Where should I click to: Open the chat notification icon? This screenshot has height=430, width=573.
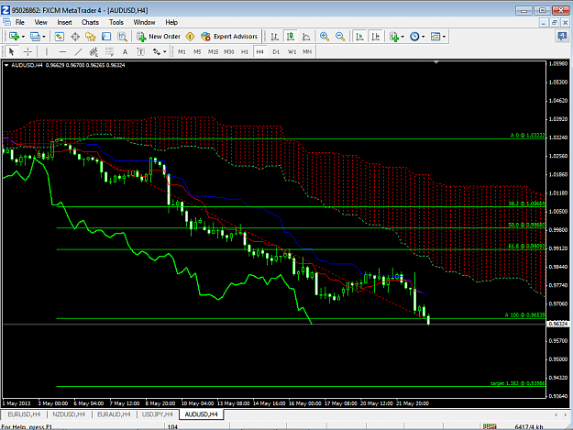pos(562,36)
